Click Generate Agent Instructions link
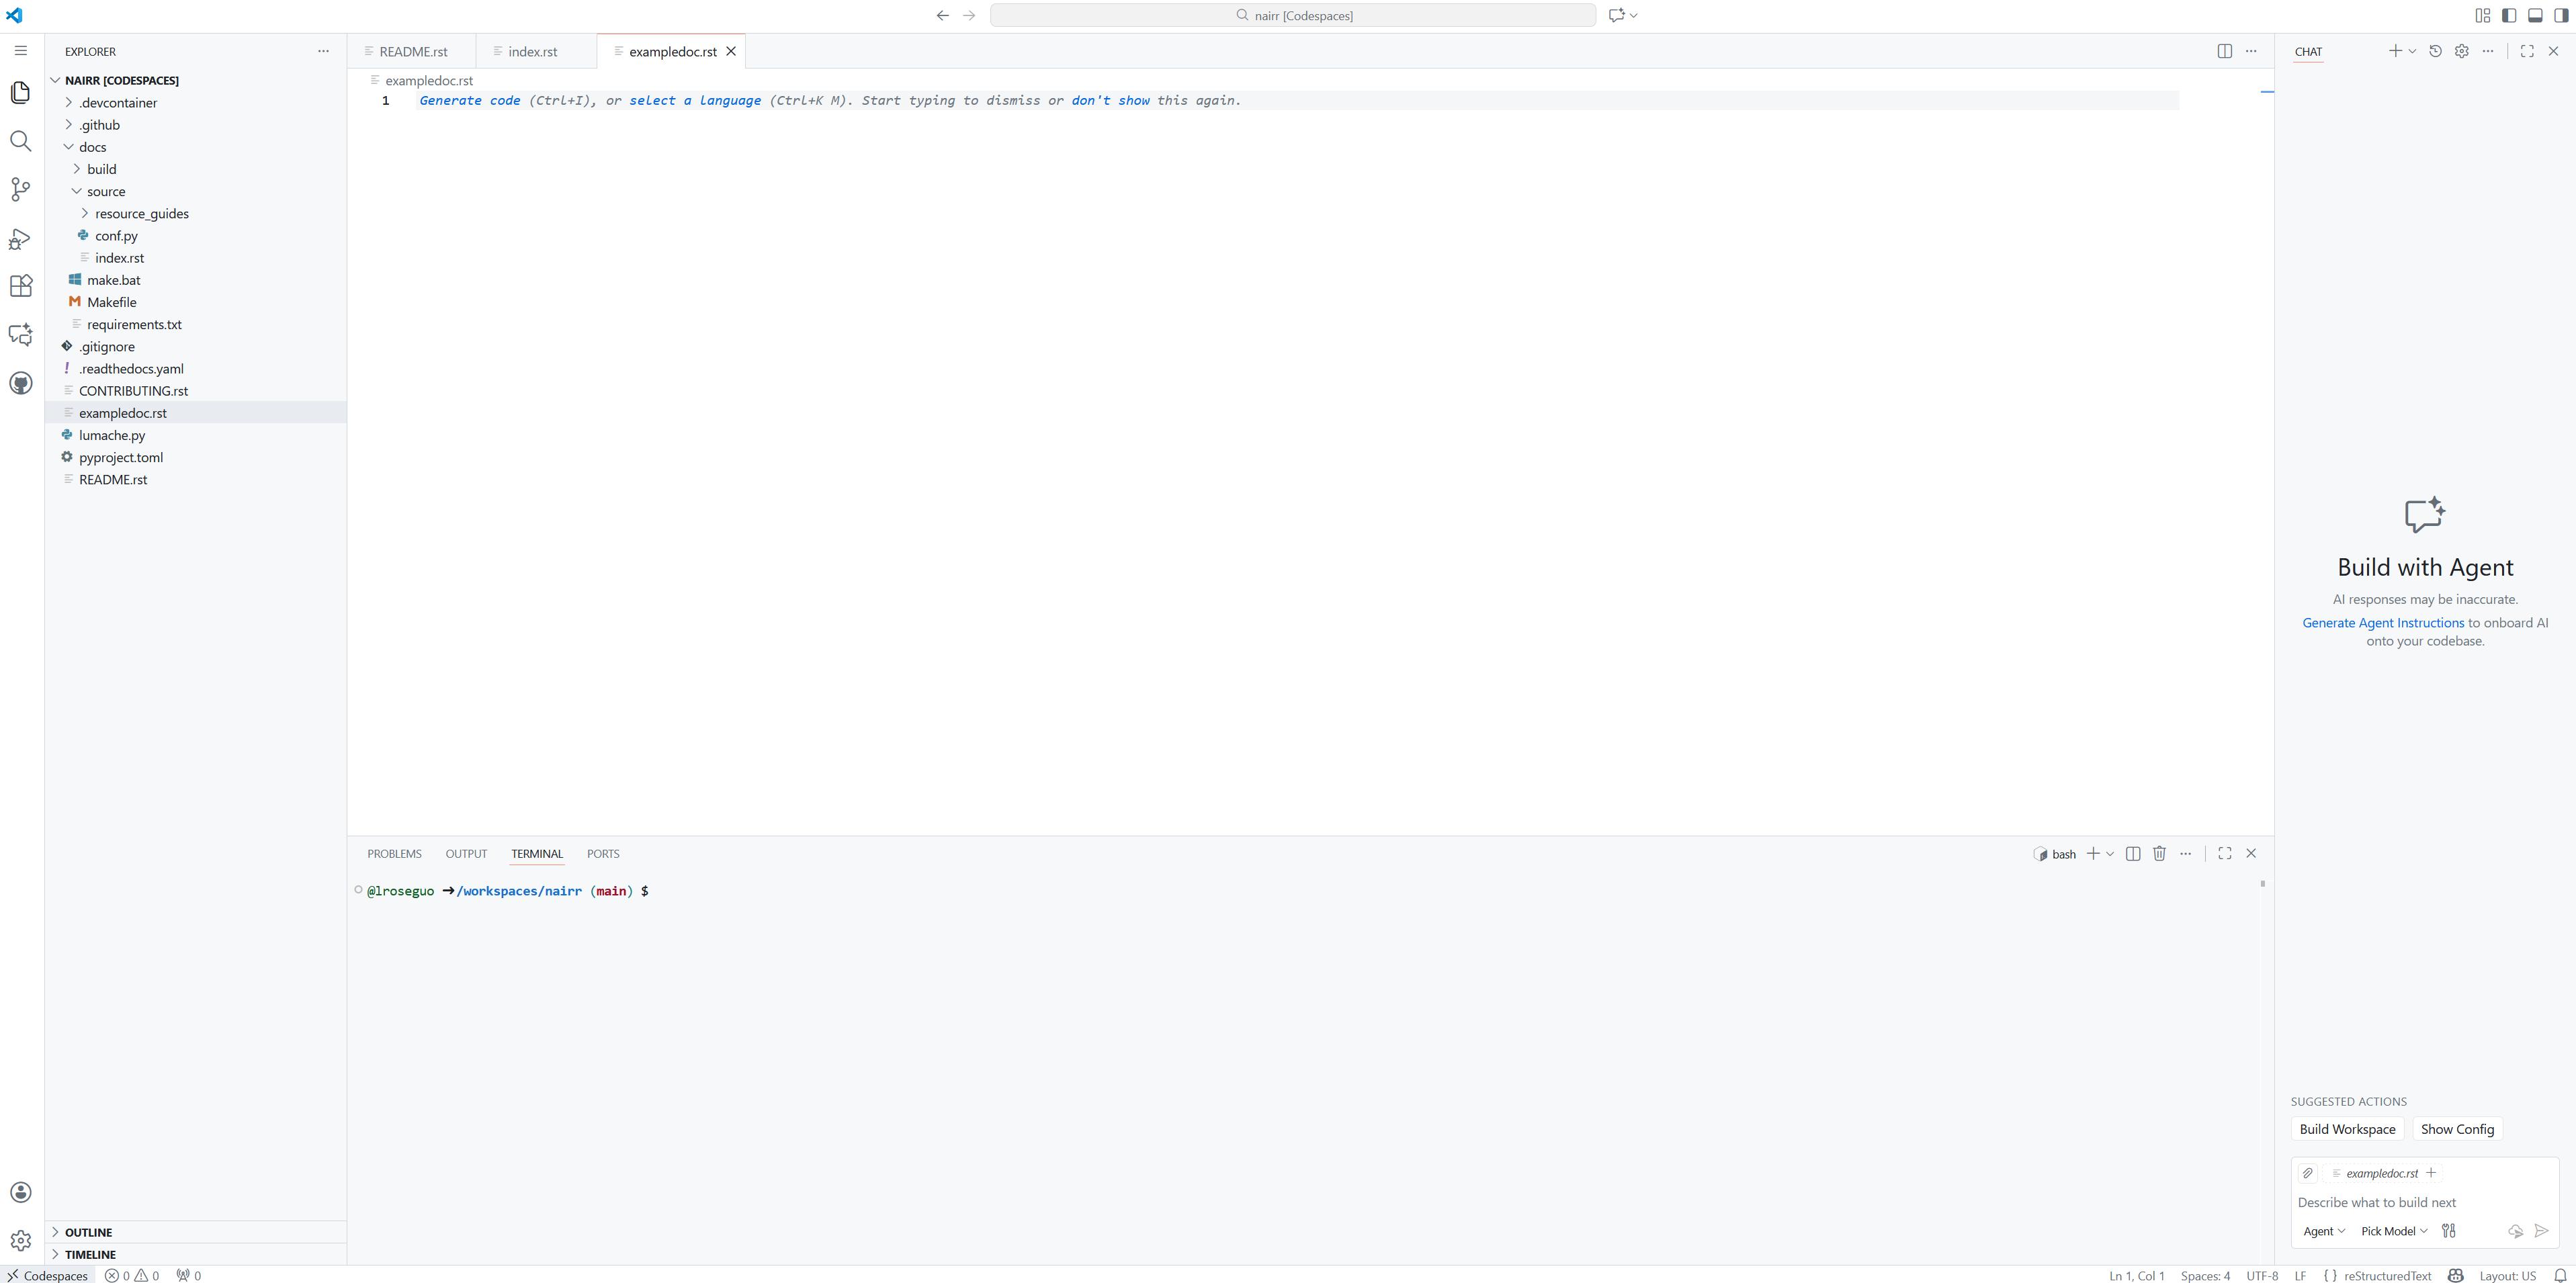2576x1283 pixels. (2383, 622)
